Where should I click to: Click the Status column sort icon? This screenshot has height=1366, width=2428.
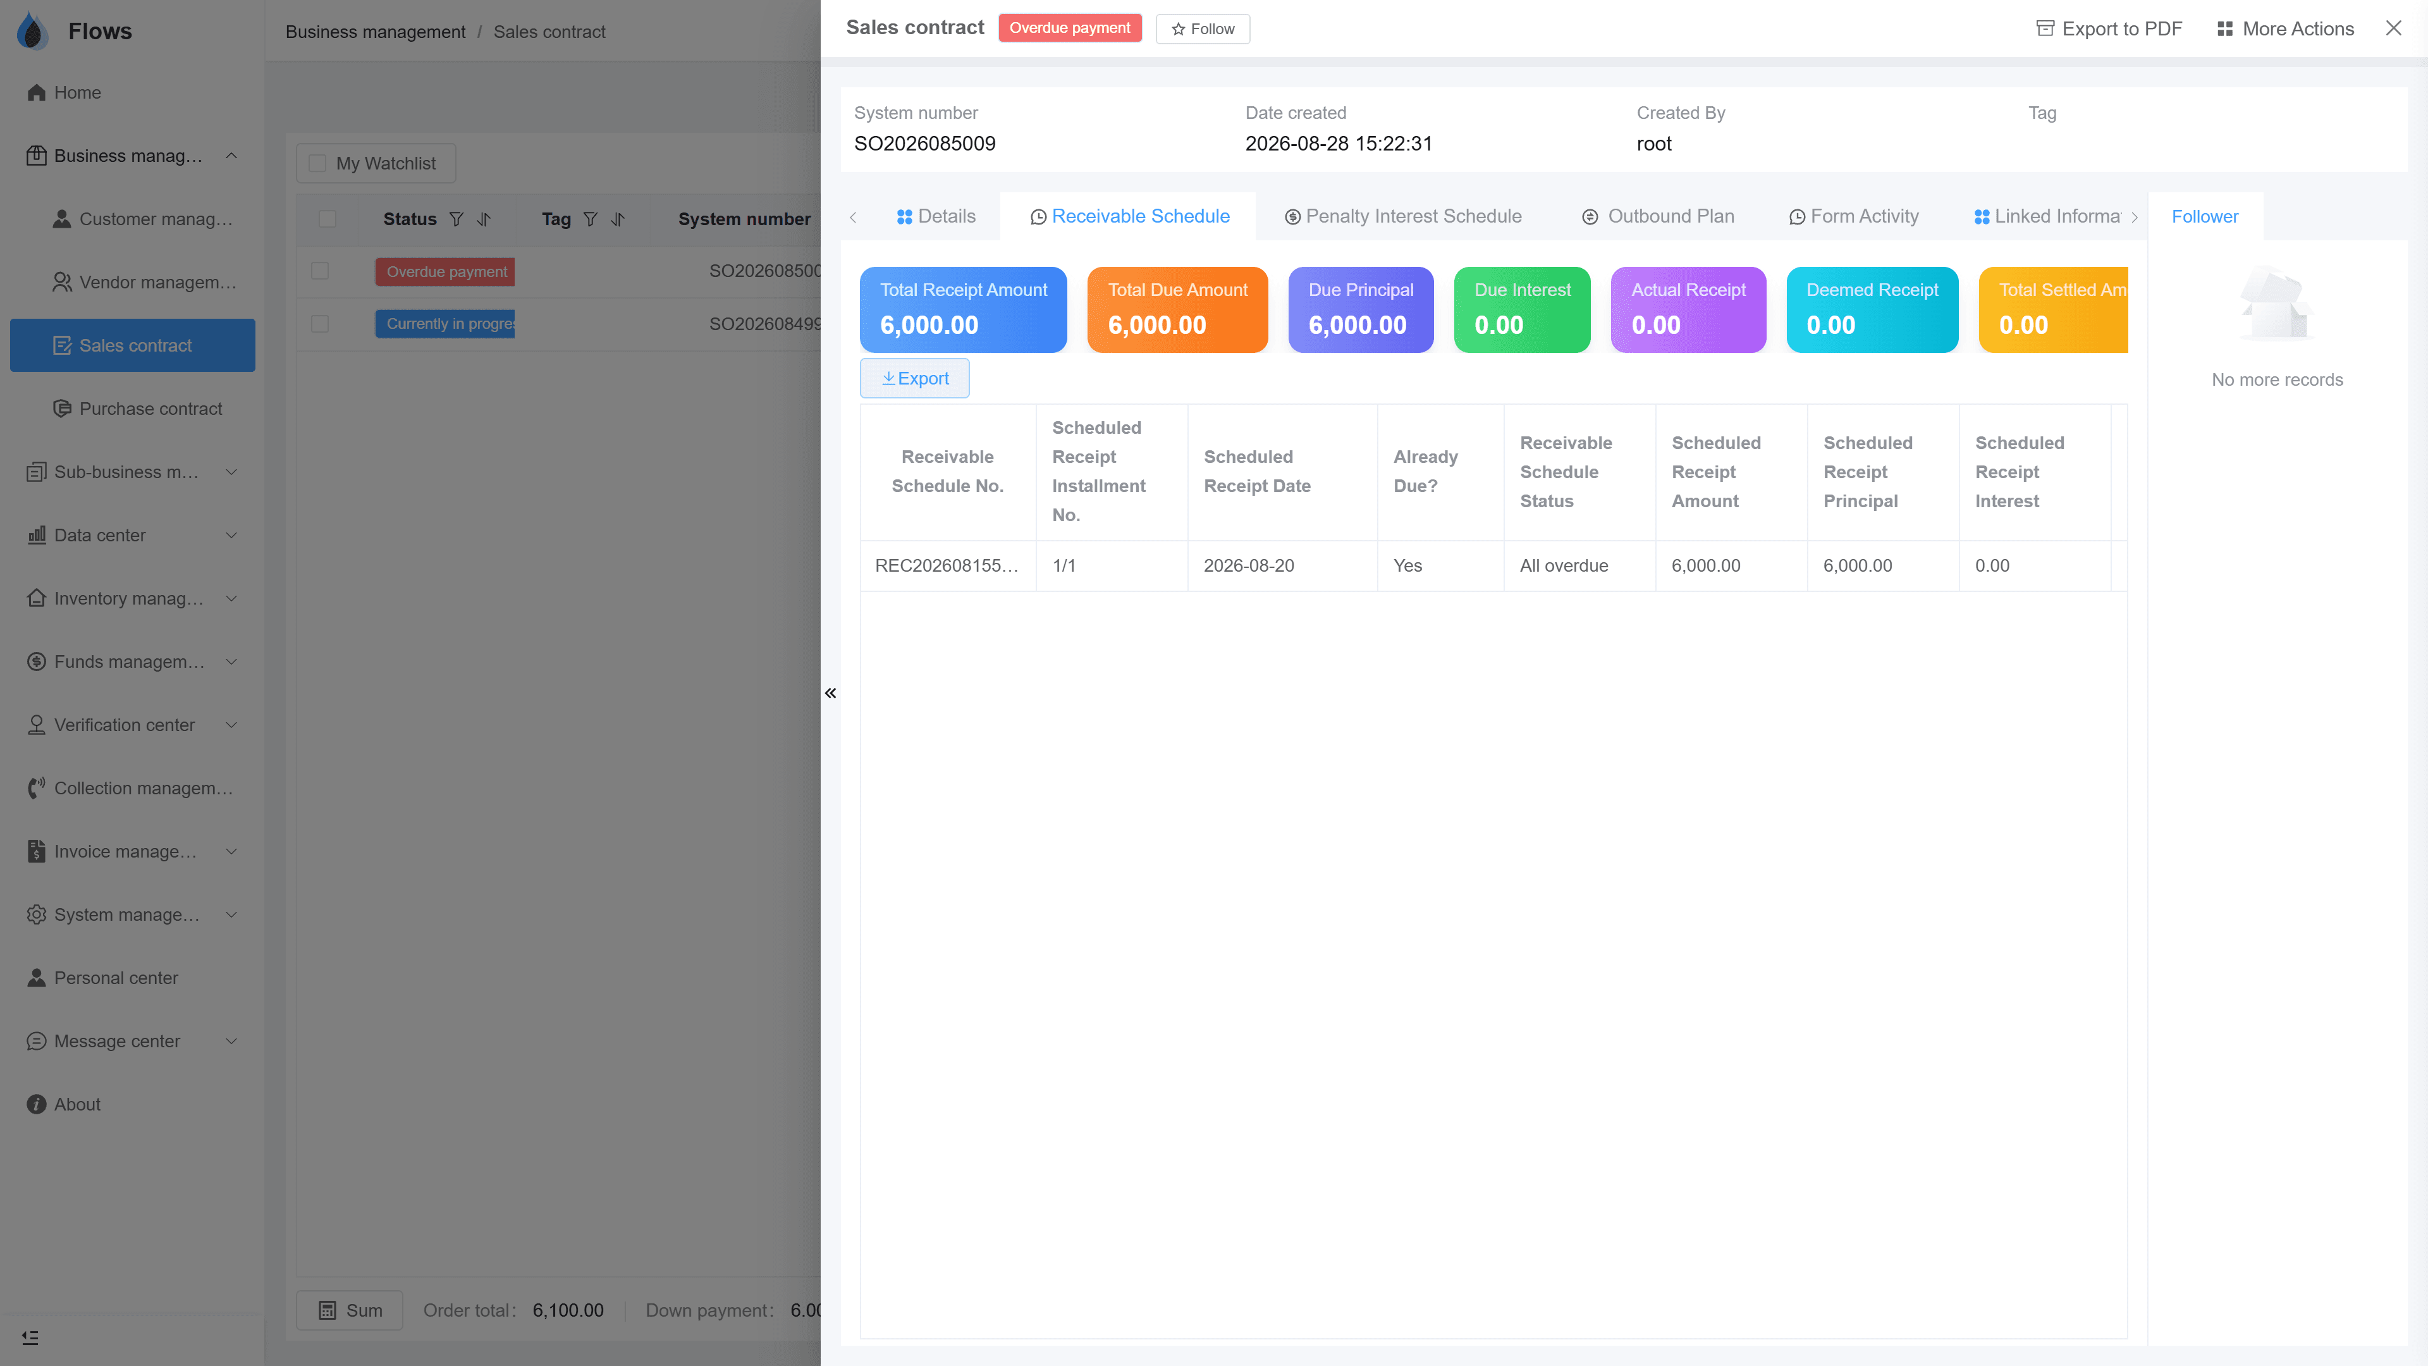(484, 219)
